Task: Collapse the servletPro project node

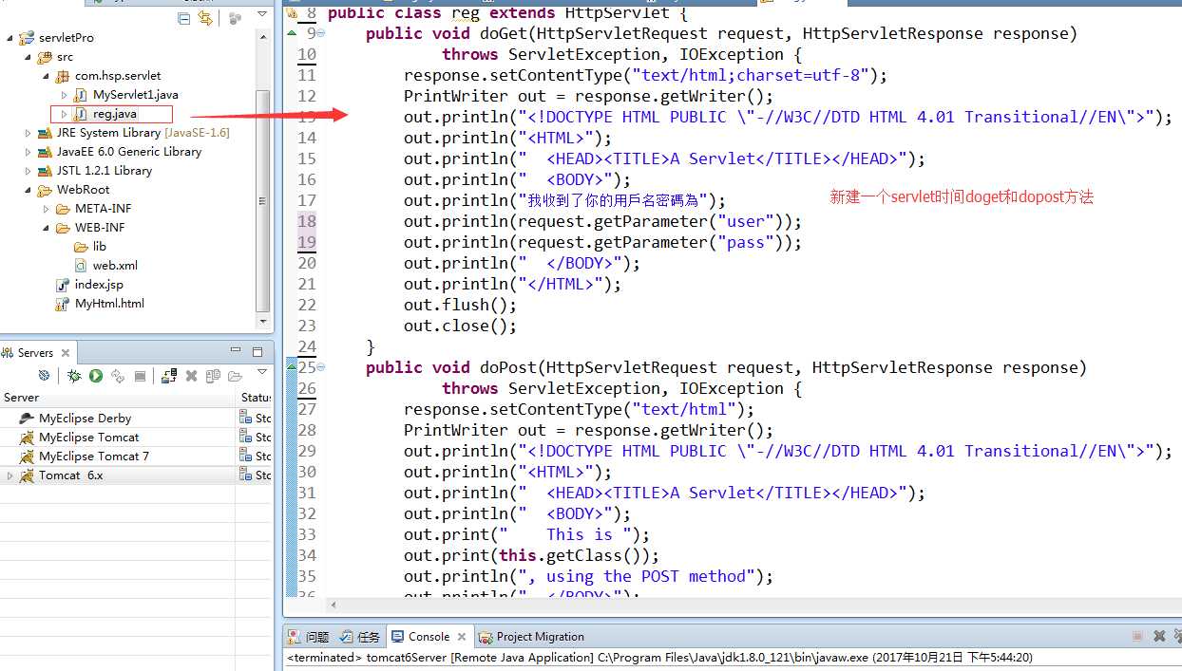Action: [x=10, y=38]
